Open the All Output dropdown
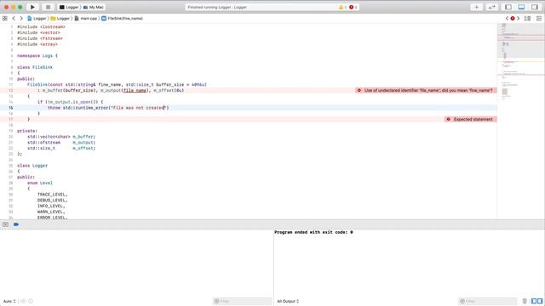Screen dimensions: 545x306 (288, 301)
